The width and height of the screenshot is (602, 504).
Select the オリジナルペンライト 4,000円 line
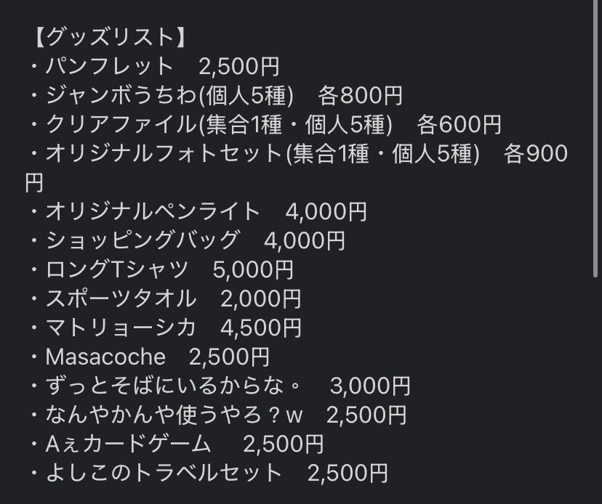click(x=198, y=212)
